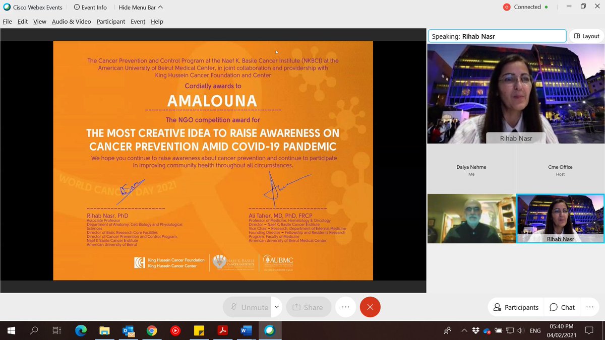Click the Share content button
This screenshot has height=340, width=605.
click(x=309, y=307)
